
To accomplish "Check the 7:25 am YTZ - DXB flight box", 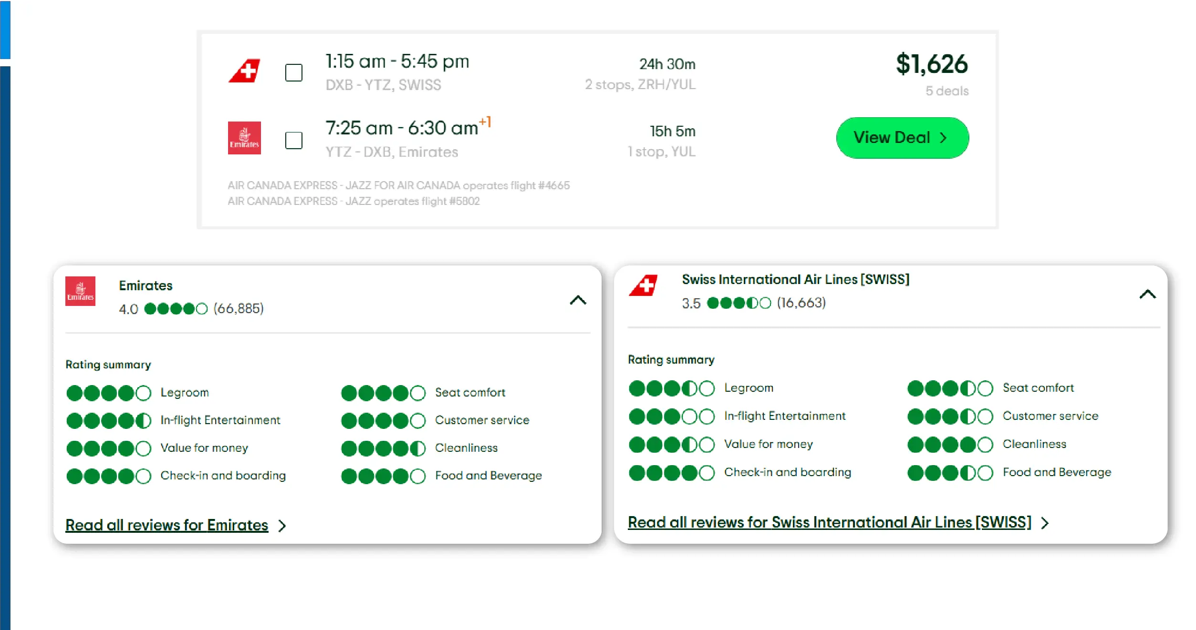I will pos(294,141).
